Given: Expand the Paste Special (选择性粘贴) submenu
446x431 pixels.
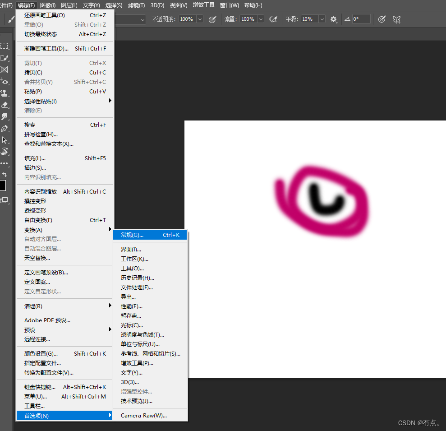Looking at the screenshot, I should point(65,101).
